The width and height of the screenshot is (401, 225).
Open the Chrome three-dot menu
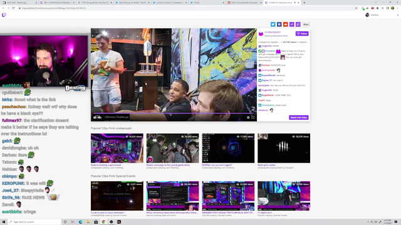[x=398, y=8]
